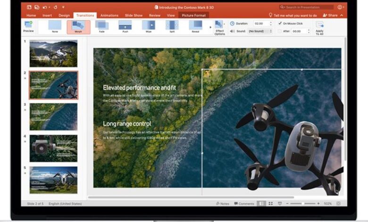Screen dimensions: 368x222
Task: Switch to the Animations tab
Action: [109, 15]
